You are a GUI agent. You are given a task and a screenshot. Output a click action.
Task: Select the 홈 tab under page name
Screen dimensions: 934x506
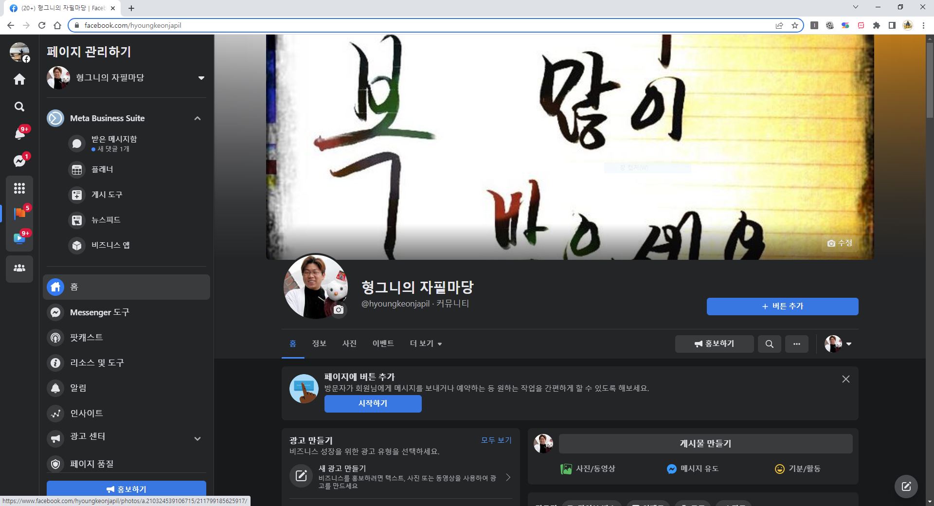pyautogui.click(x=293, y=343)
